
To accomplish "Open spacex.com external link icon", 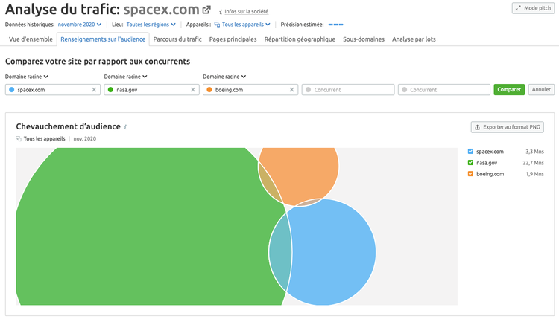I will coord(206,10).
